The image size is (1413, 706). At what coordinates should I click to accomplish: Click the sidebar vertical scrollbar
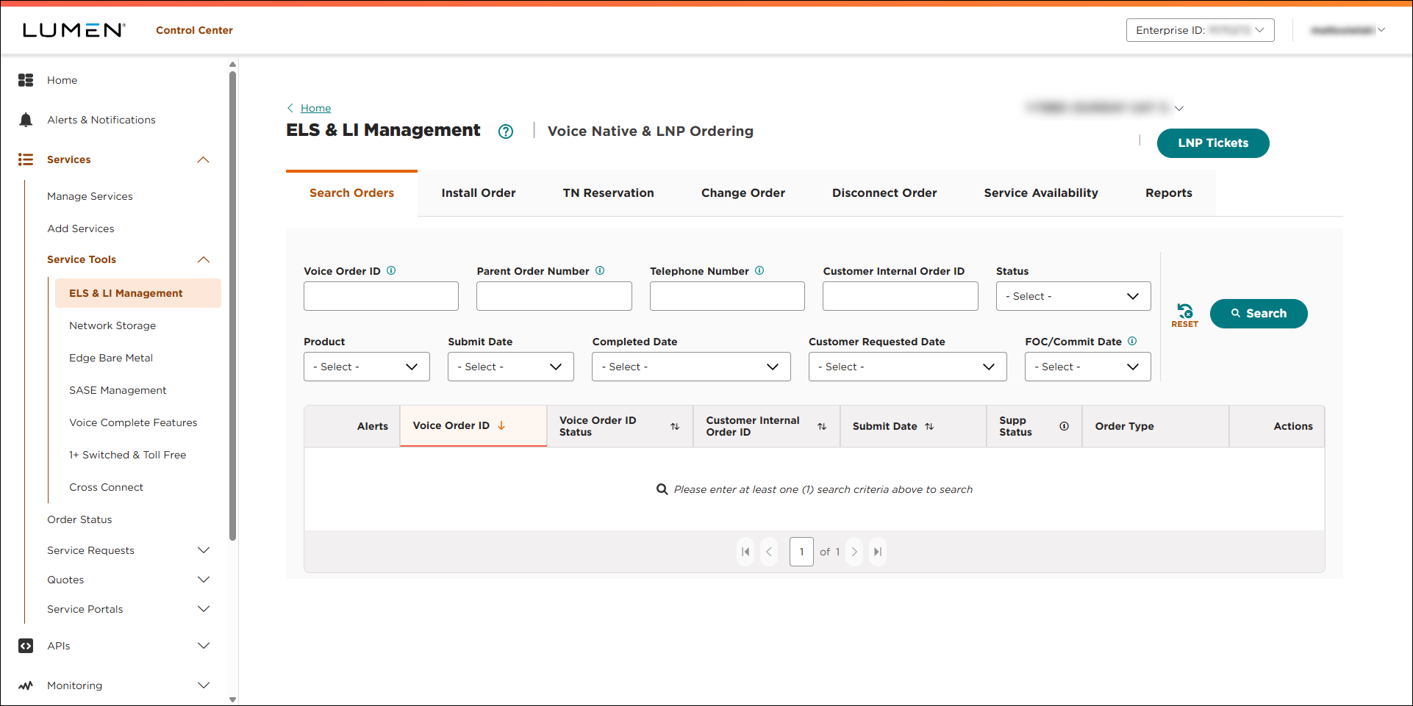point(233,305)
